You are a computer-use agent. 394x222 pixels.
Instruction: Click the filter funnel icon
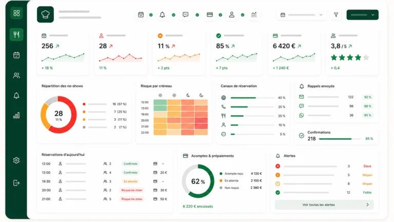click(336, 15)
